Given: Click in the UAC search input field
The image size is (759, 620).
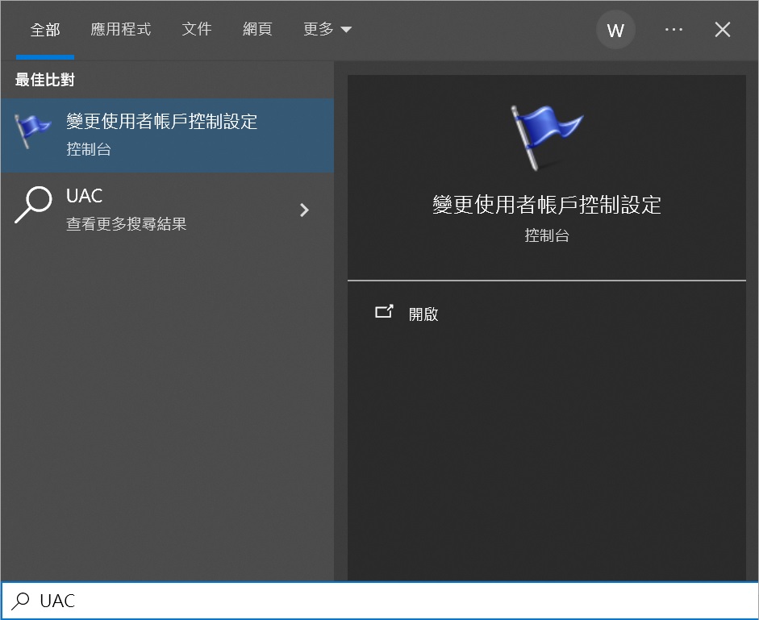Looking at the screenshot, I should (379, 601).
